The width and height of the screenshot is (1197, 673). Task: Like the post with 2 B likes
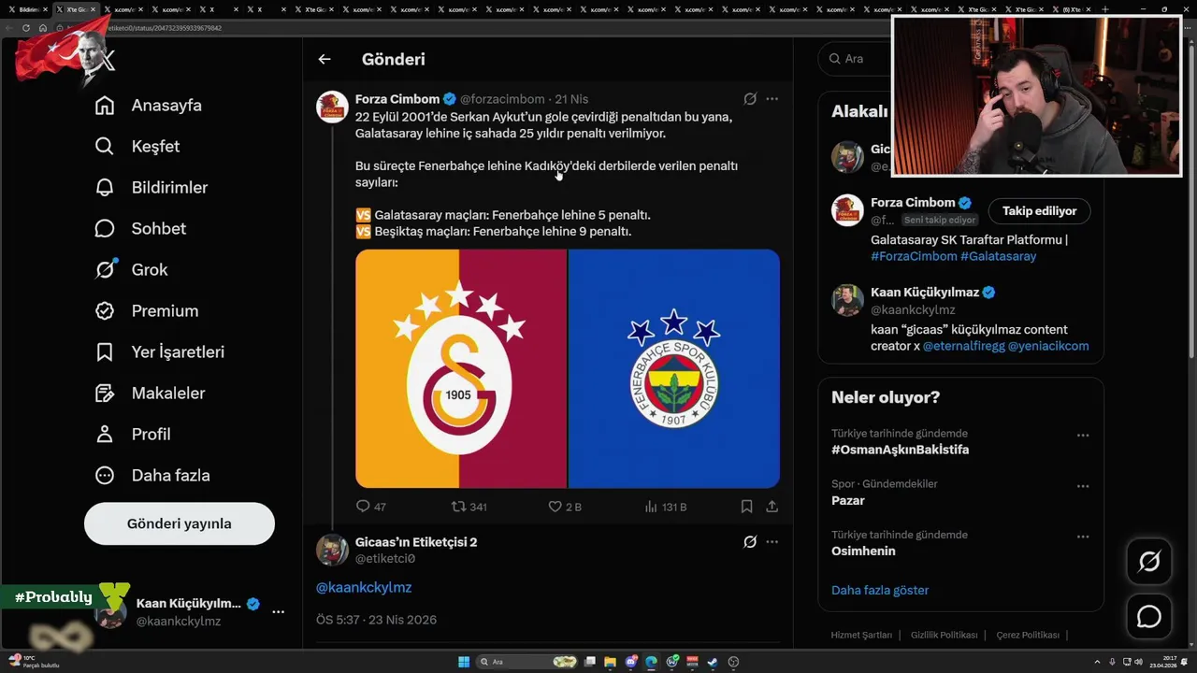pyautogui.click(x=565, y=507)
